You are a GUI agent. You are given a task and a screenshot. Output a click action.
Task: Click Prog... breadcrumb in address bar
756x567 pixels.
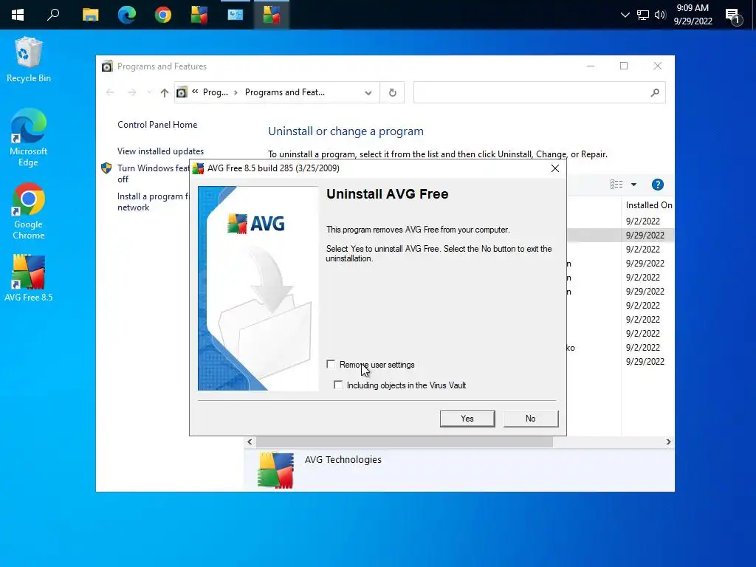[215, 92]
